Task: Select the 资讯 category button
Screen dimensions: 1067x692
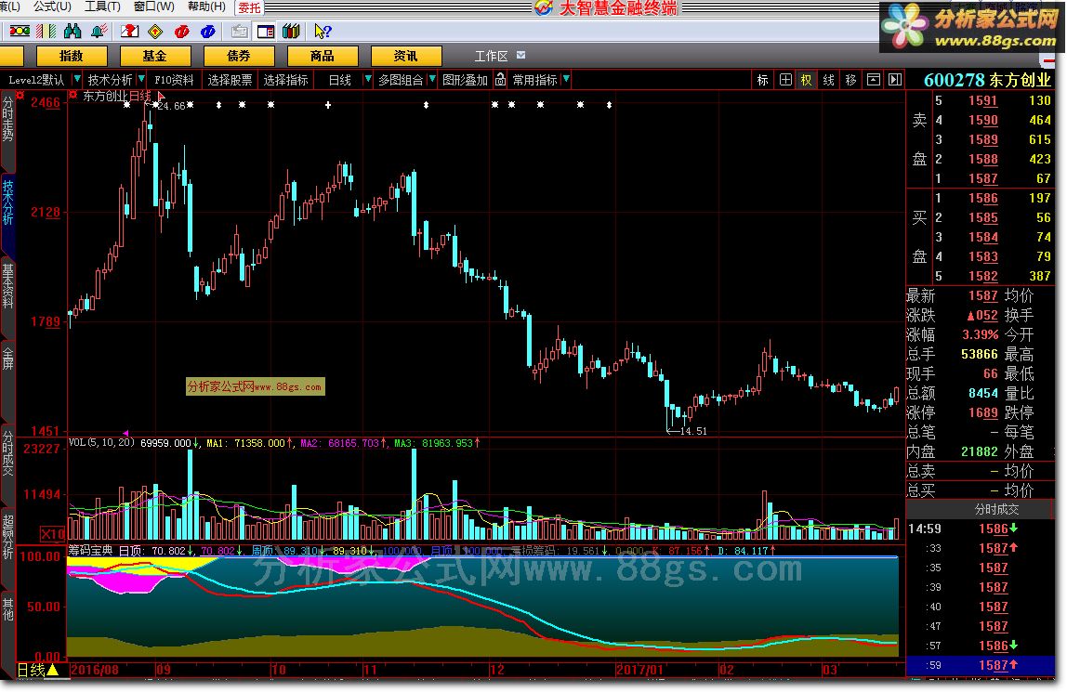Action: (x=406, y=56)
